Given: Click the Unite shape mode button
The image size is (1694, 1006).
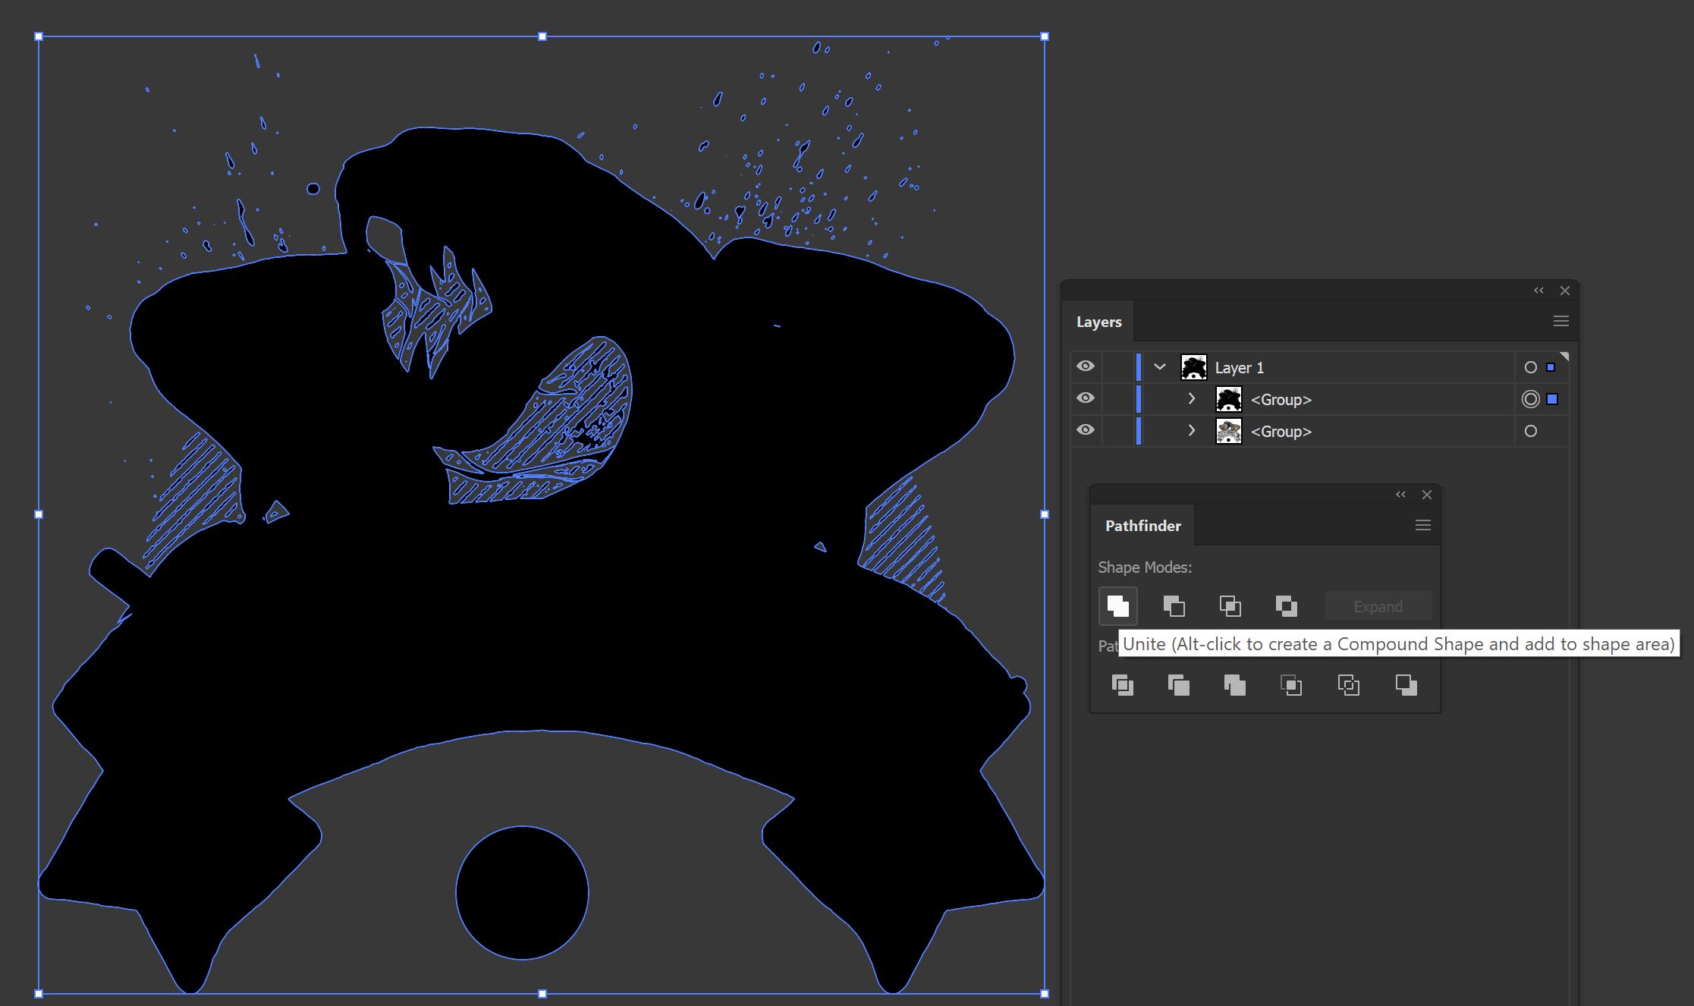Looking at the screenshot, I should (x=1117, y=606).
